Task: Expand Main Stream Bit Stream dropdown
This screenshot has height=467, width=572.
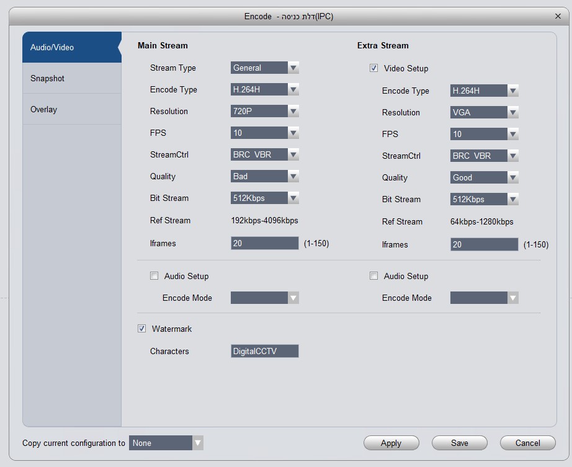Action: tap(264, 198)
